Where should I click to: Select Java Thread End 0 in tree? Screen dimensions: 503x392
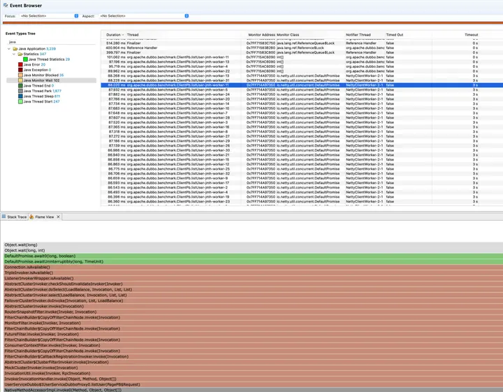point(38,86)
